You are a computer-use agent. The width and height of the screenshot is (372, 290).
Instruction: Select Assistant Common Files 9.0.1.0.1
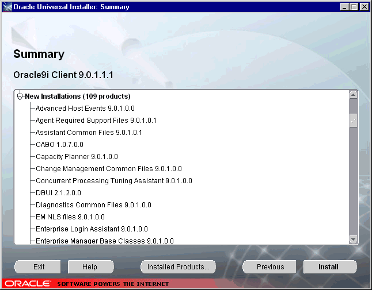[89, 133]
